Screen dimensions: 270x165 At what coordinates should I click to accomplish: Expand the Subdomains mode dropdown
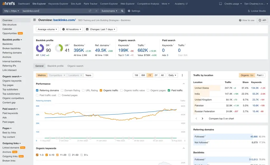(x=109, y=11)
